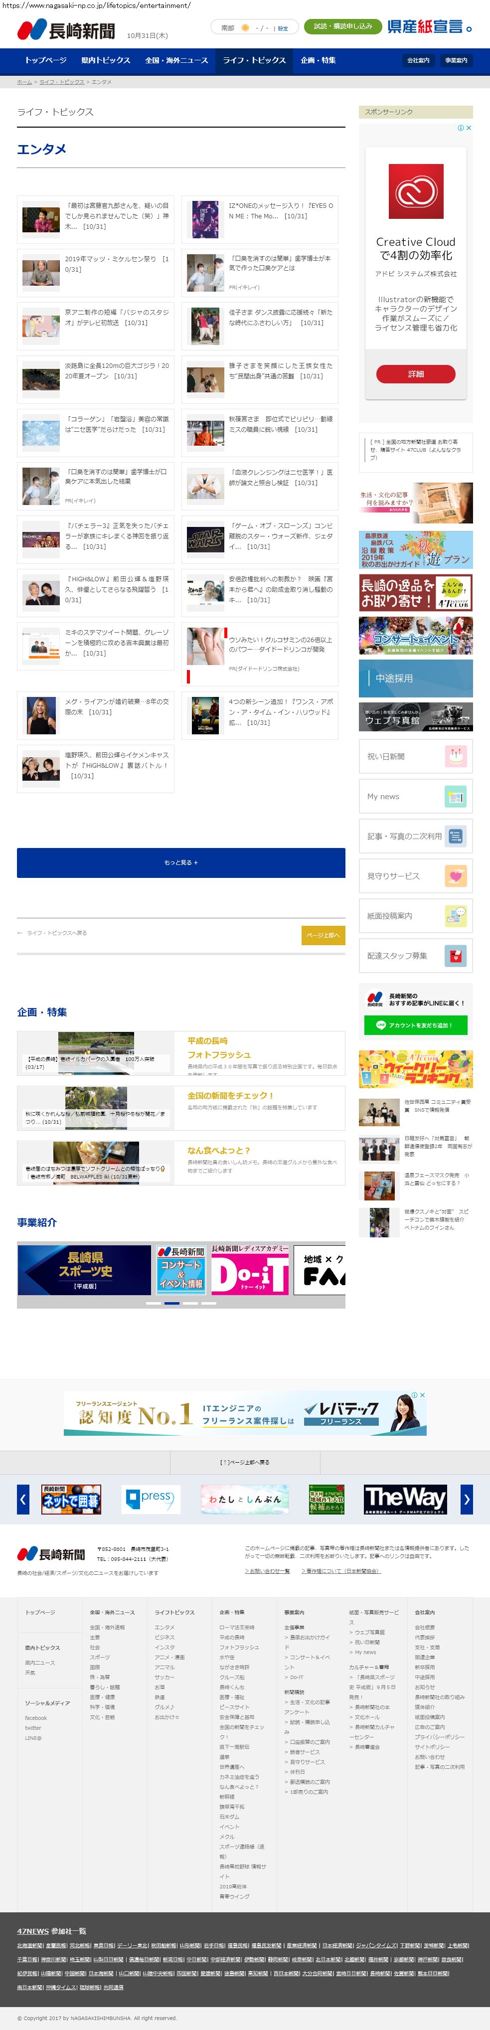Screen dimensions: 490x2030
Task: Open the 祝い日新聞 birthday cake icon
Action: [456, 756]
